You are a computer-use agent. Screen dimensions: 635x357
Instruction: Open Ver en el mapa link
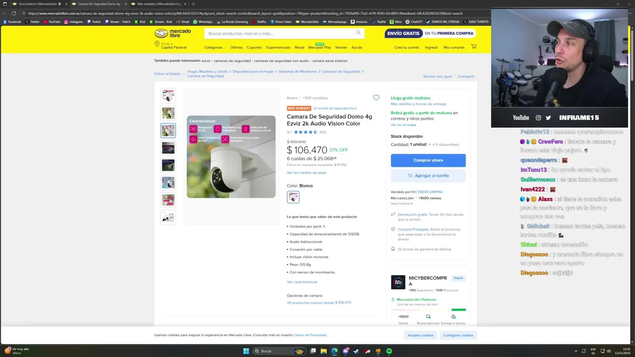tap(403, 125)
